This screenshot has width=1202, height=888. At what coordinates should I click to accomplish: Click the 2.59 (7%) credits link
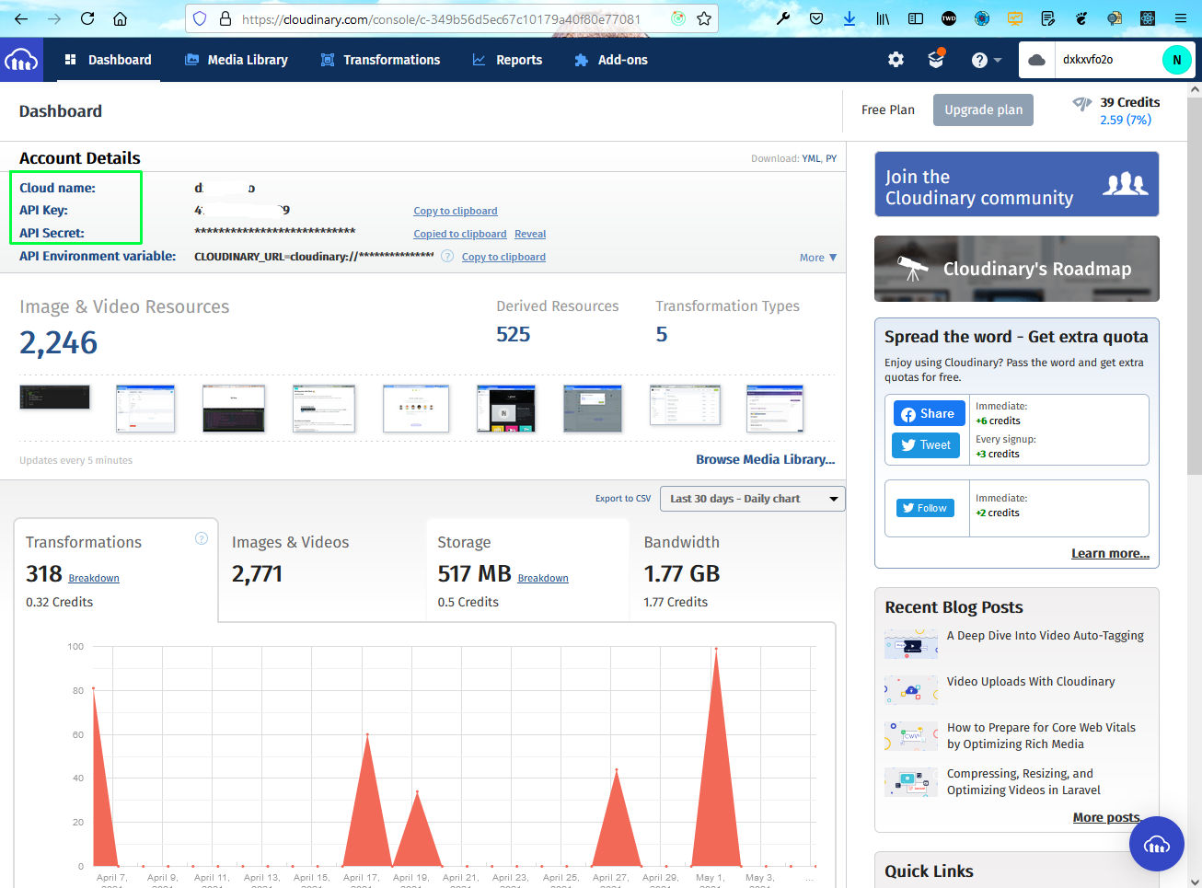point(1125,120)
